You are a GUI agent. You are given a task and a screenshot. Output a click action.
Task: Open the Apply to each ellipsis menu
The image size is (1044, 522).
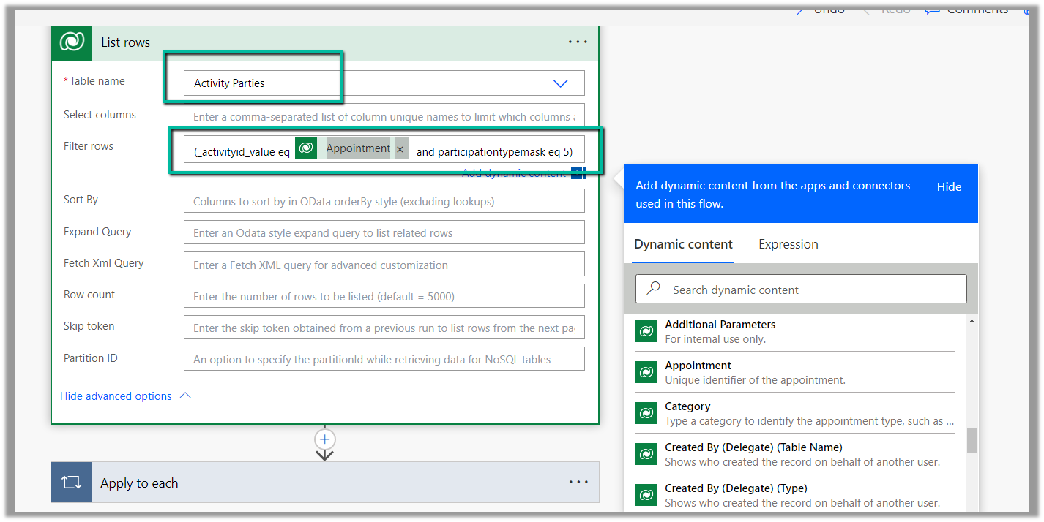[578, 483]
